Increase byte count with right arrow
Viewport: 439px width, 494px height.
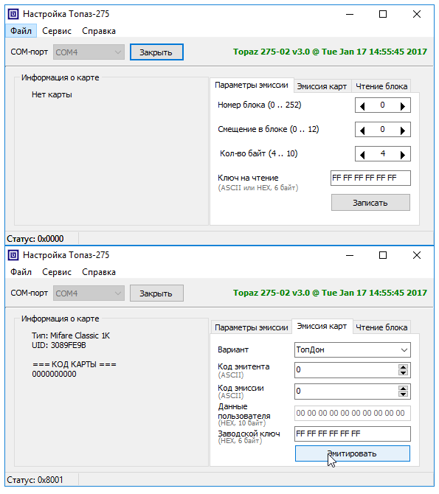pos(402,154)
